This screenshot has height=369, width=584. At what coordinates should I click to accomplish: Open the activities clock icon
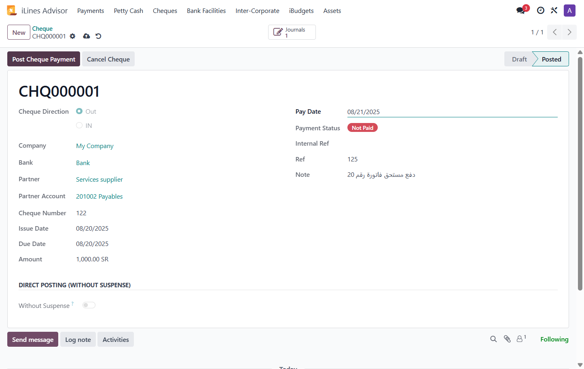pos(540,11)
